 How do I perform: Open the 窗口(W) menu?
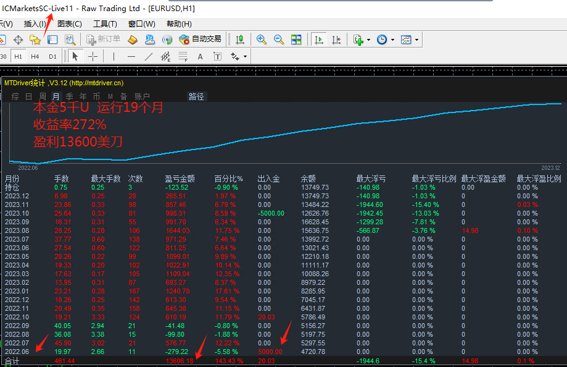click(142, 24)
